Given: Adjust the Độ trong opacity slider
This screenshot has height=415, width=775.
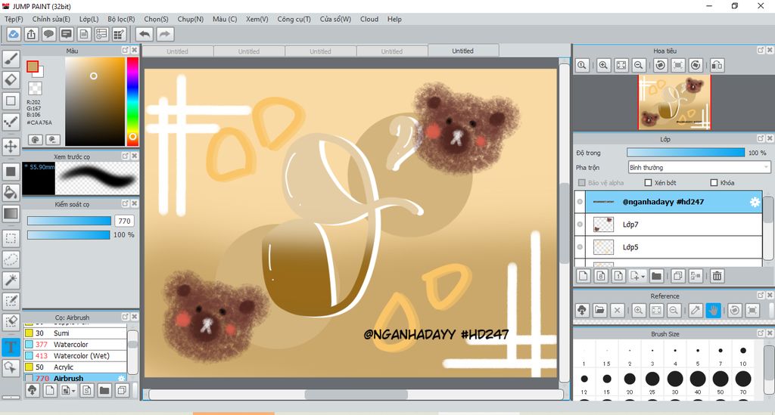Looking at the screenshot, I should pyautogui.click(x=686, y=153).
